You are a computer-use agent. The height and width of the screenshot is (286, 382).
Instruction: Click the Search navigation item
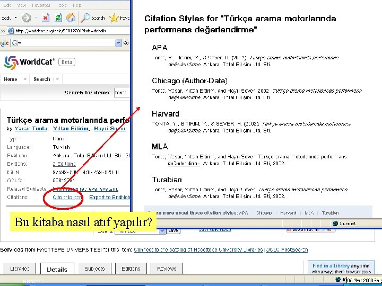coord(42,79)
